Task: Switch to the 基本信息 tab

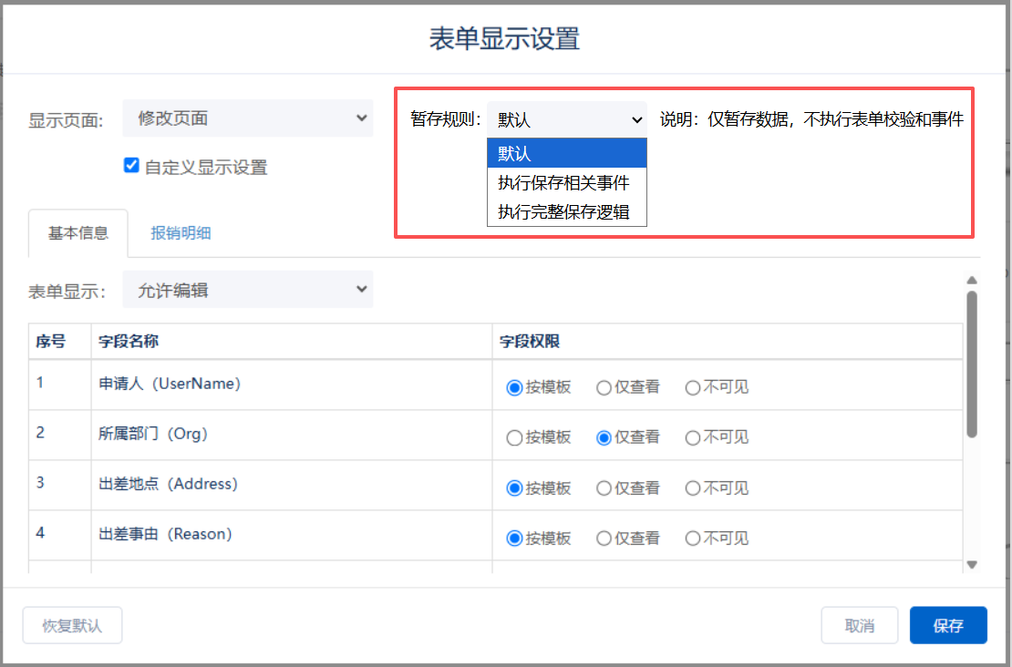Action: [78, 232]
